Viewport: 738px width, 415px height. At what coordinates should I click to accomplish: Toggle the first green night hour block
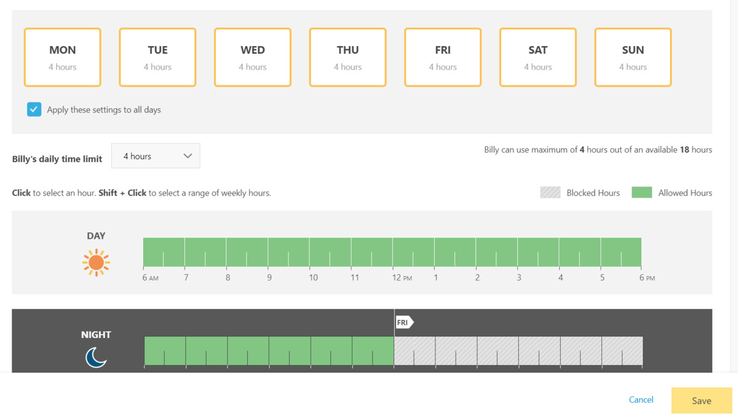click(x=165, y=351)
